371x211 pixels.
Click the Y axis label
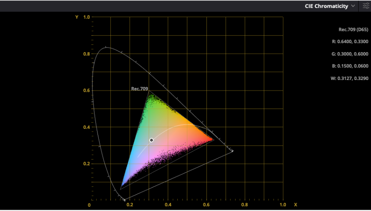pyautogui.click(x=77, y=17)
